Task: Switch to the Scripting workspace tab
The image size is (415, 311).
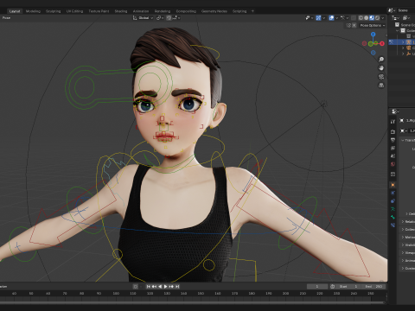Action: [x=239, y=11]
